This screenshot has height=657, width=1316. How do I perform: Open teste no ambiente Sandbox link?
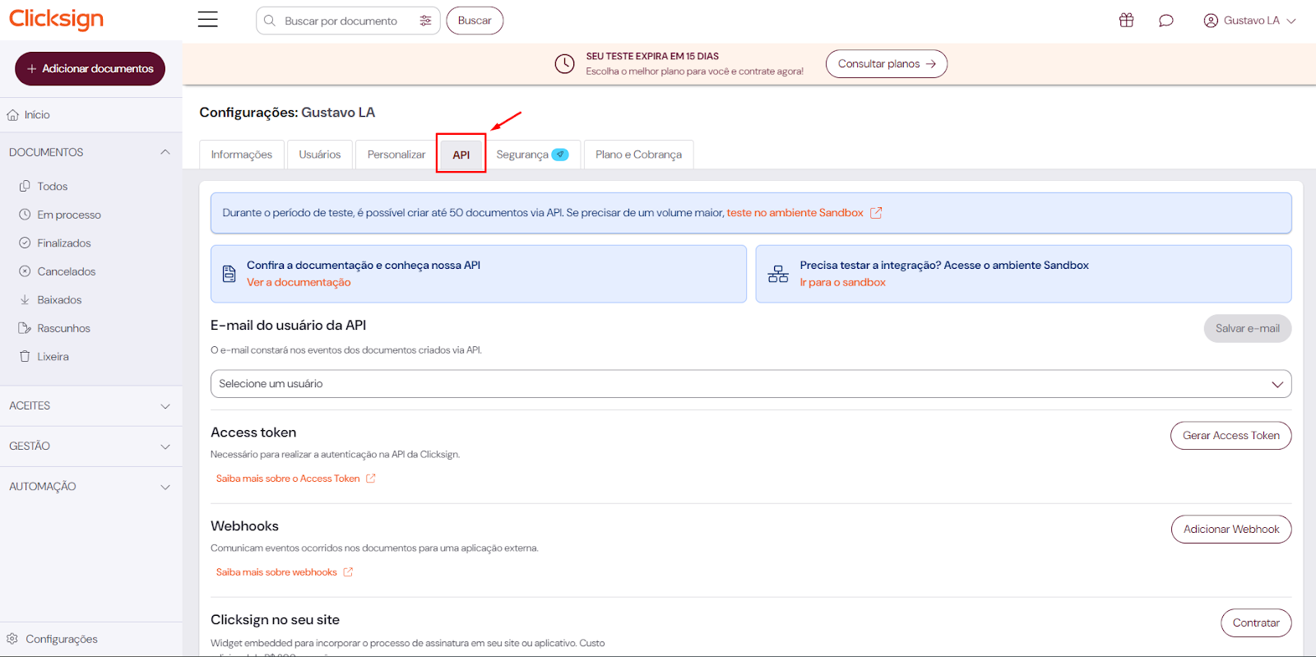pos(795,213)
